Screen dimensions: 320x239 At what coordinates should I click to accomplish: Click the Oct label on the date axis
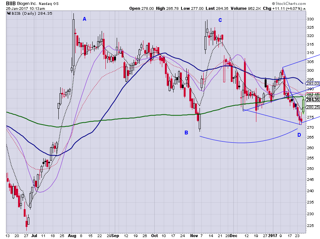154,236
